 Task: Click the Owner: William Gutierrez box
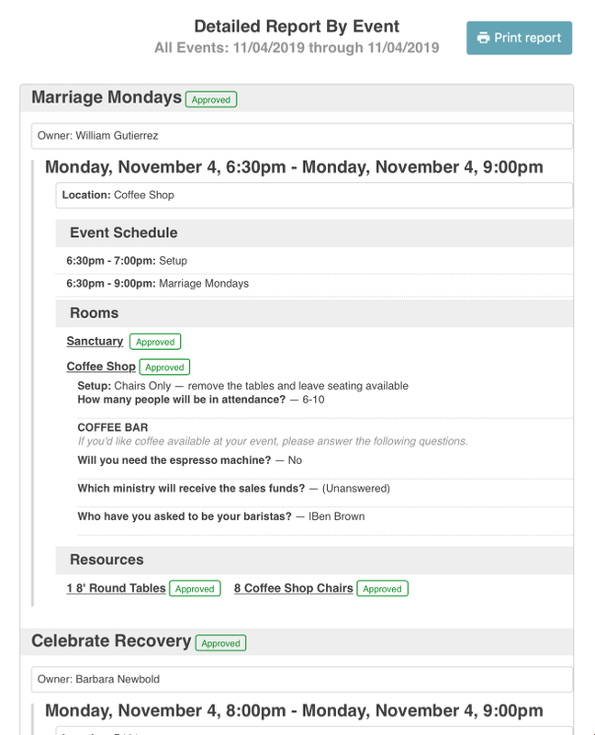(x=301, y=136)
